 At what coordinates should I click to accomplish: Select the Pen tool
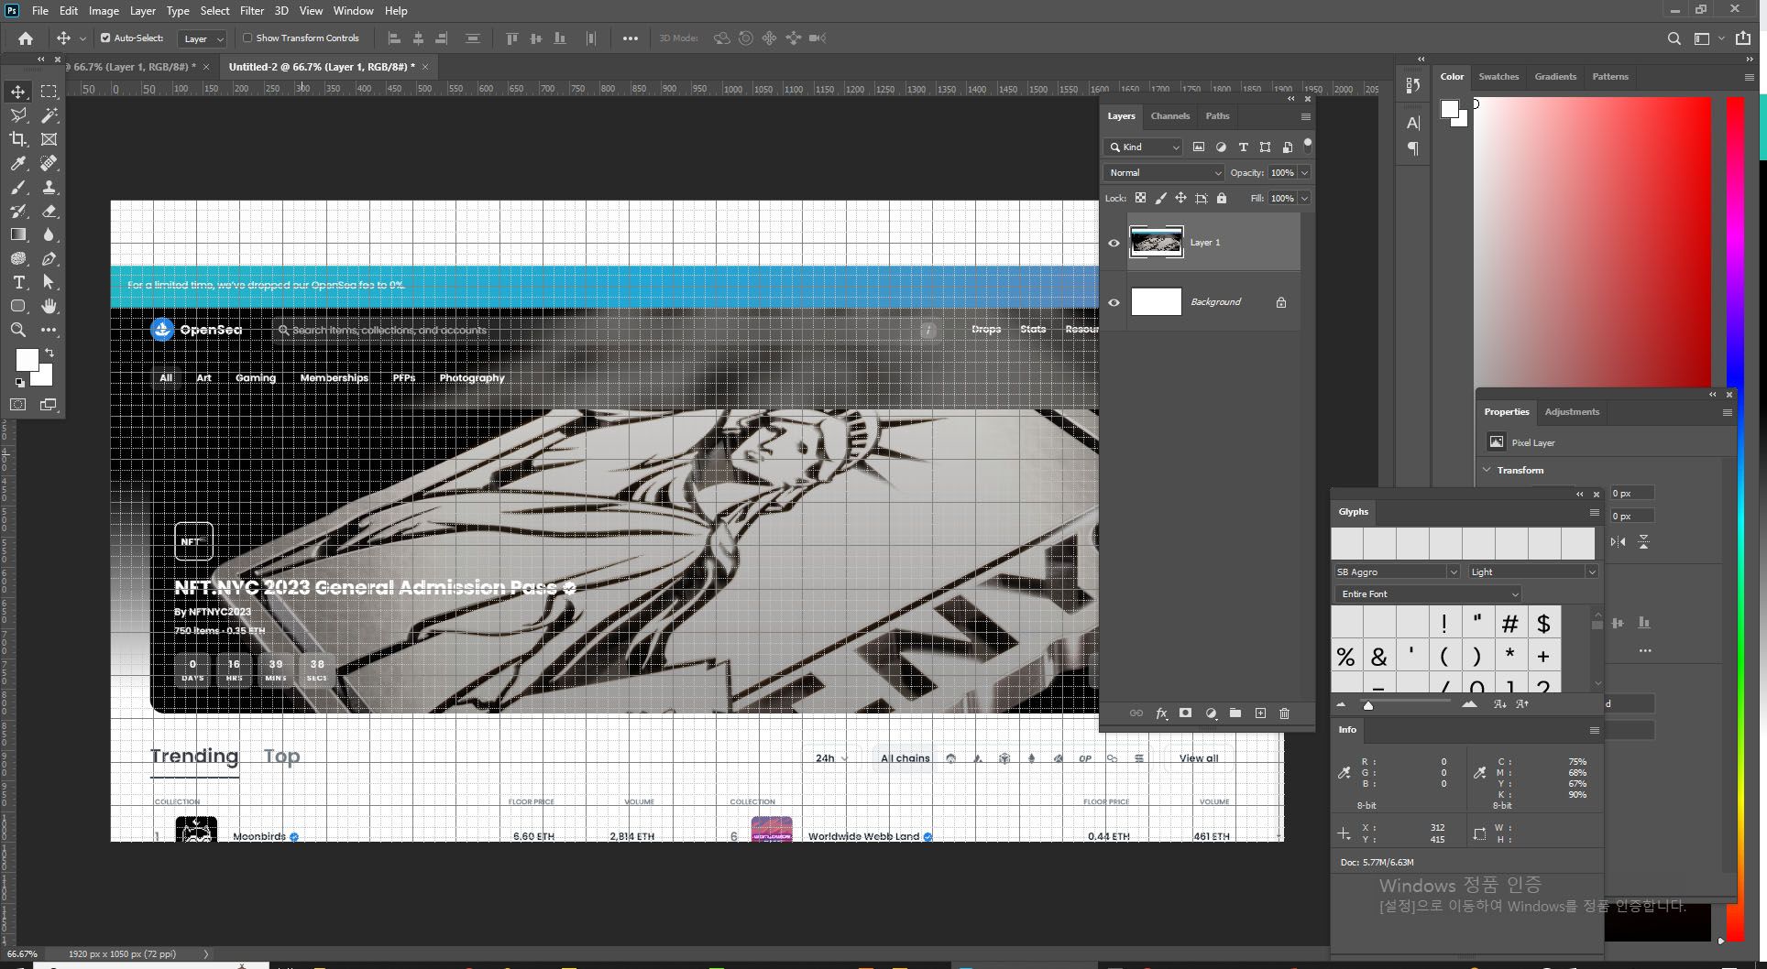coord(49,258)
